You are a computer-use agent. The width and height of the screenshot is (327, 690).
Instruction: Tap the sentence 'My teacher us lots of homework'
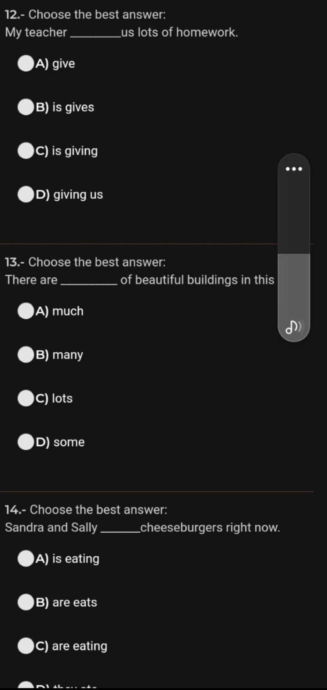click(122, 32)
